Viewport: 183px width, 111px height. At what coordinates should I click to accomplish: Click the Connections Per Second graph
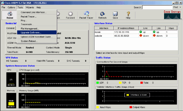click(137, 72)
